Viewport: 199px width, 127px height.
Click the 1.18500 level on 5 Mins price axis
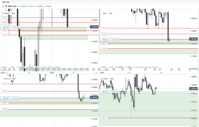193,77
